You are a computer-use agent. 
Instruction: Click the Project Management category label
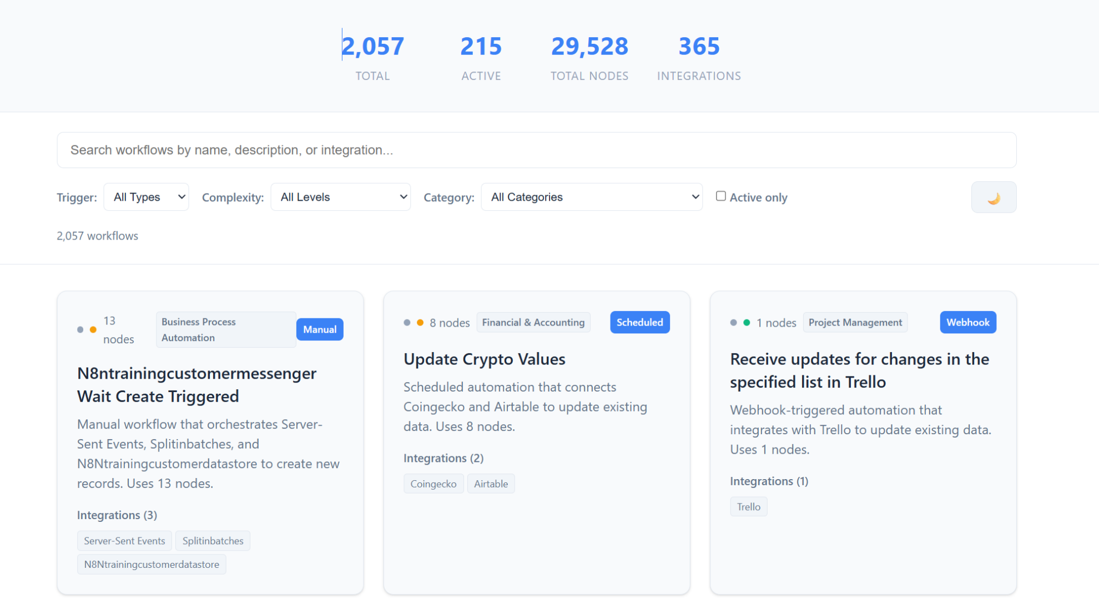pos(855,323)
